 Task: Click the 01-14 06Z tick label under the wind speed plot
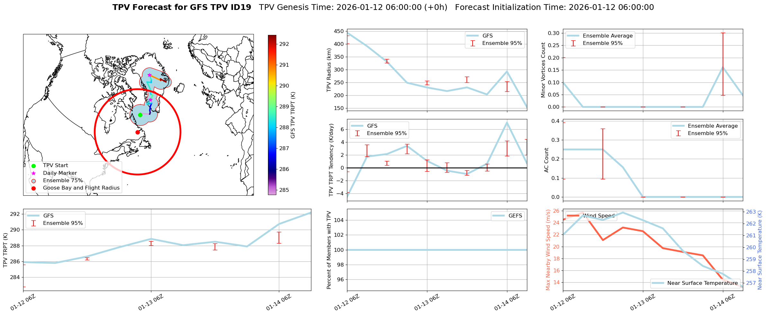[722, 302]
